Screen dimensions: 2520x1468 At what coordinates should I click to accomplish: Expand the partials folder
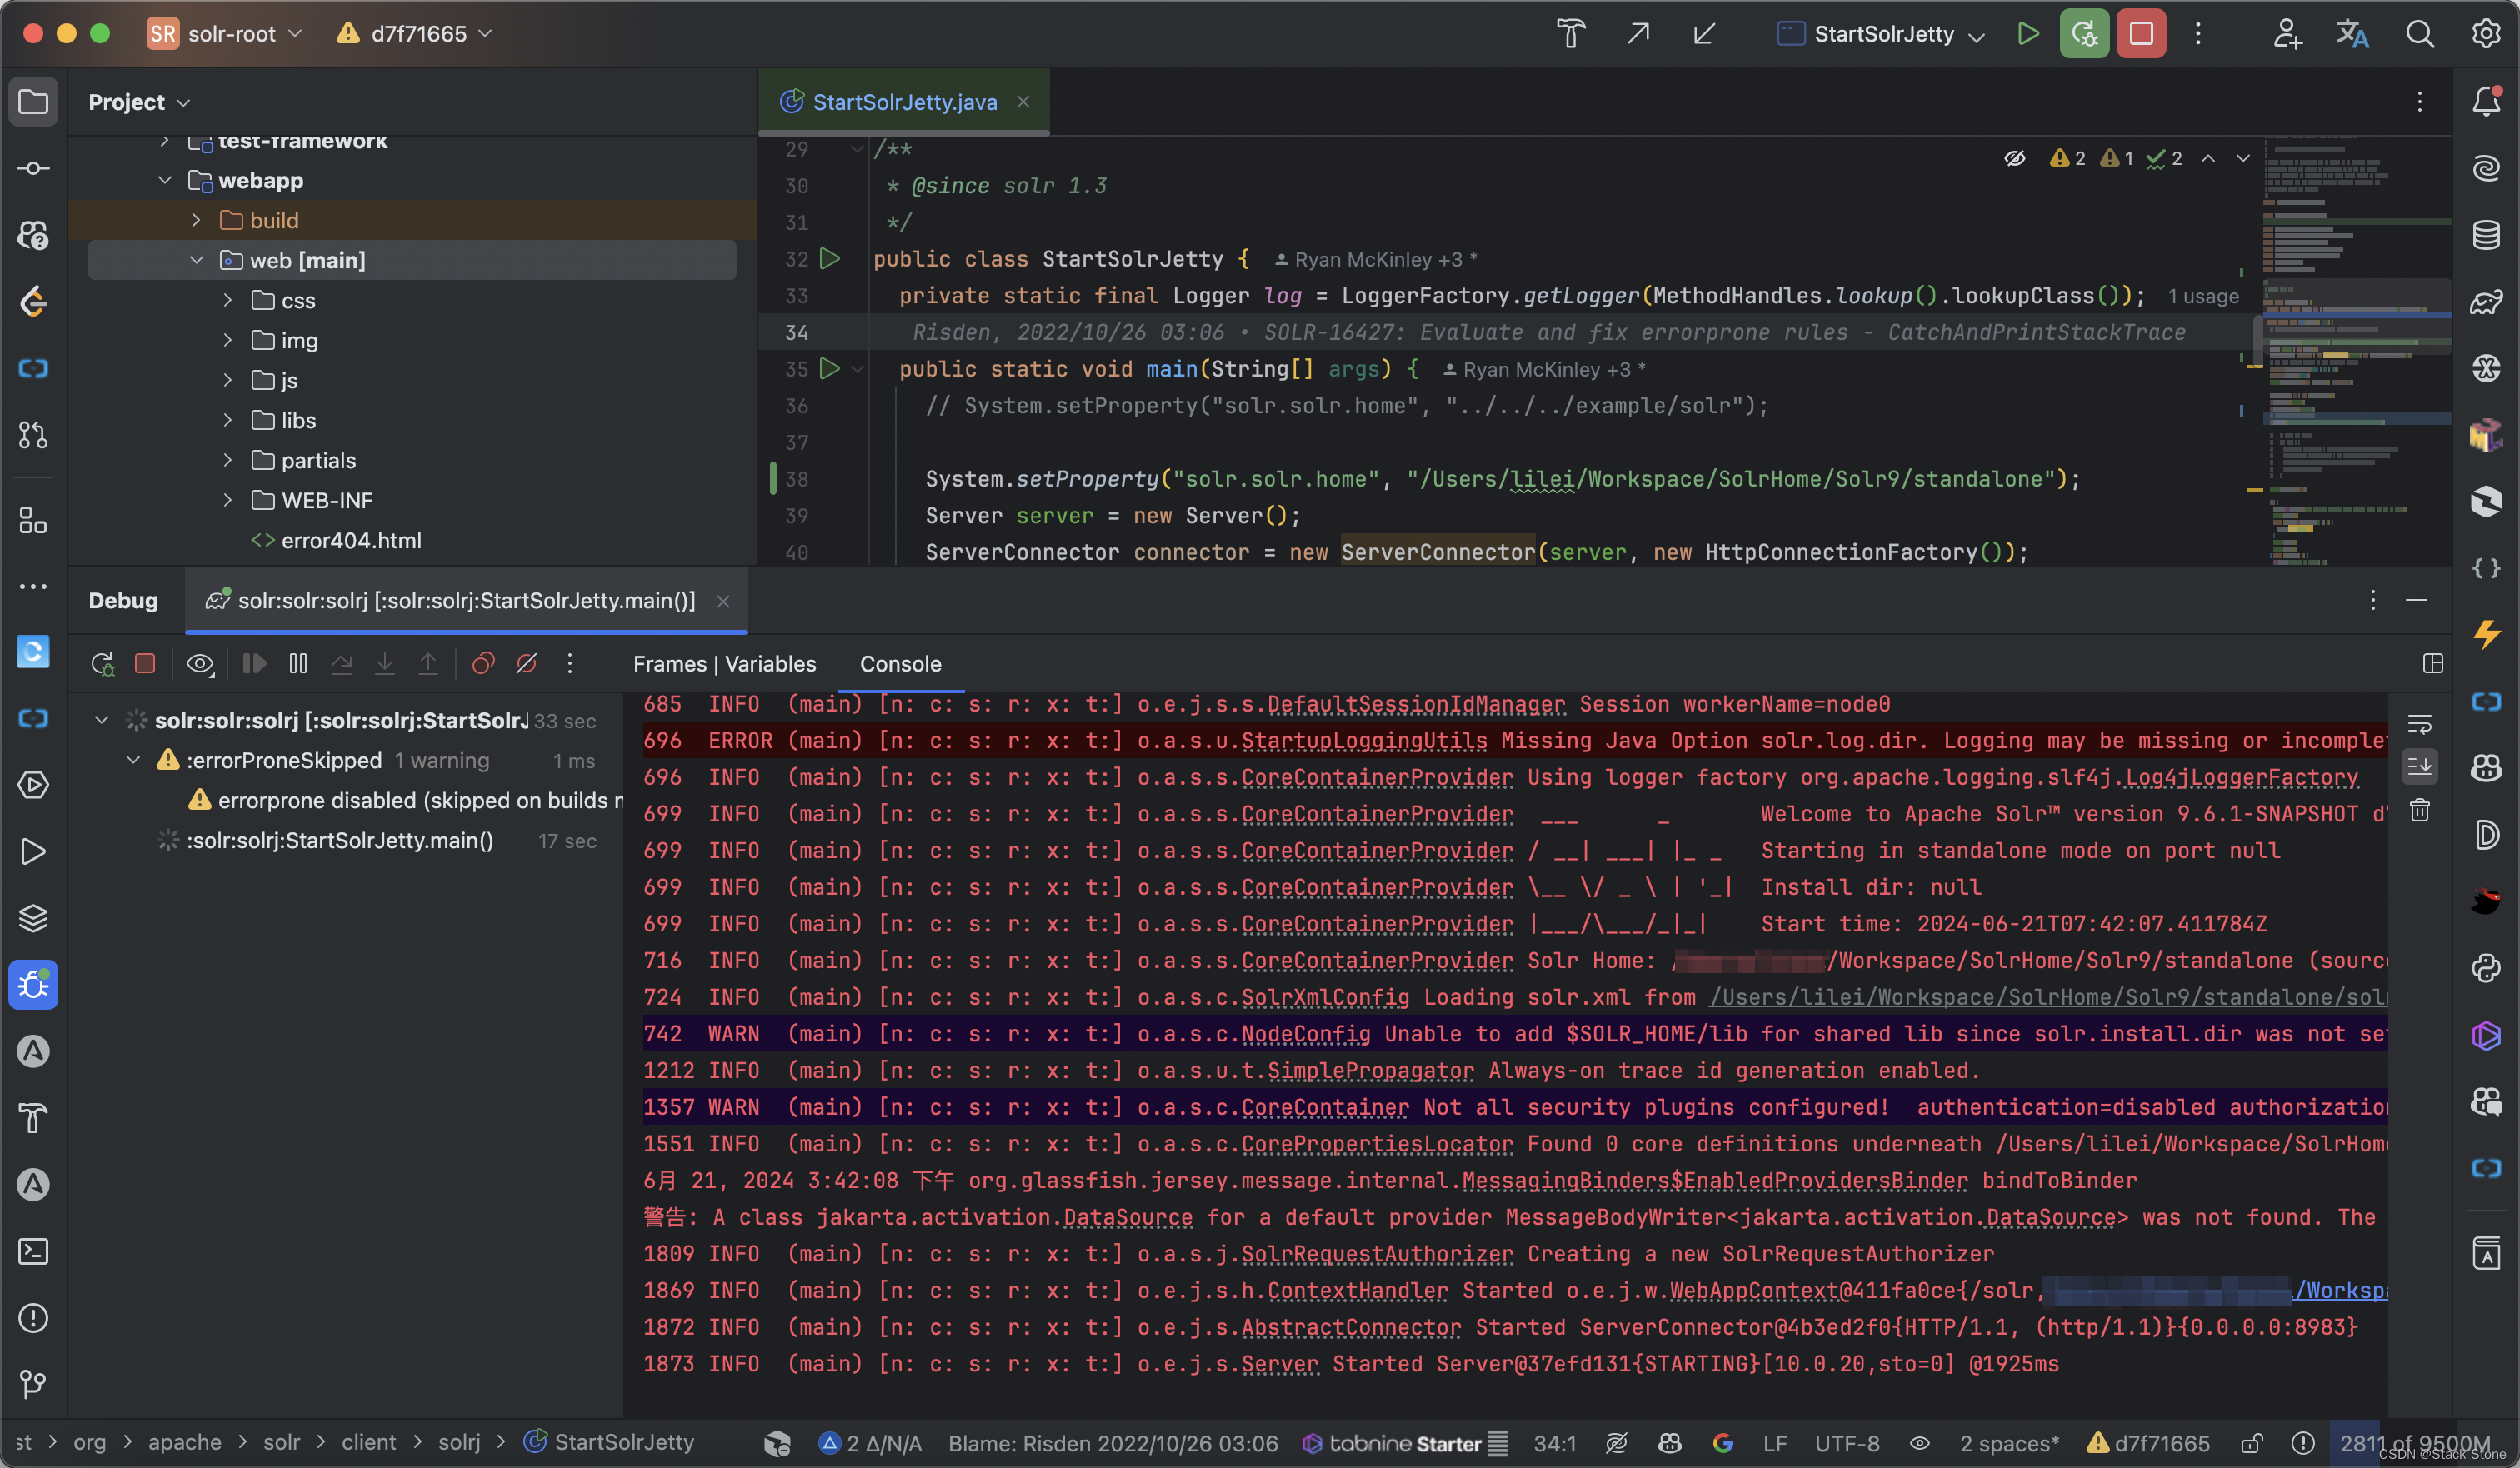[x=228, y=460]
